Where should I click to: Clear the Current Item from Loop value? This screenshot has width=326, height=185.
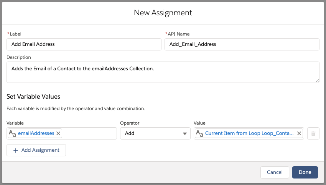click(299, 133)
